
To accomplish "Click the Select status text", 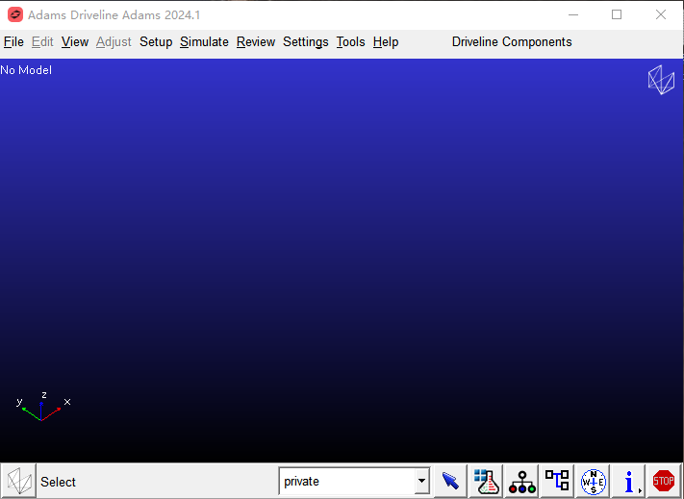I will coord(58,482).
